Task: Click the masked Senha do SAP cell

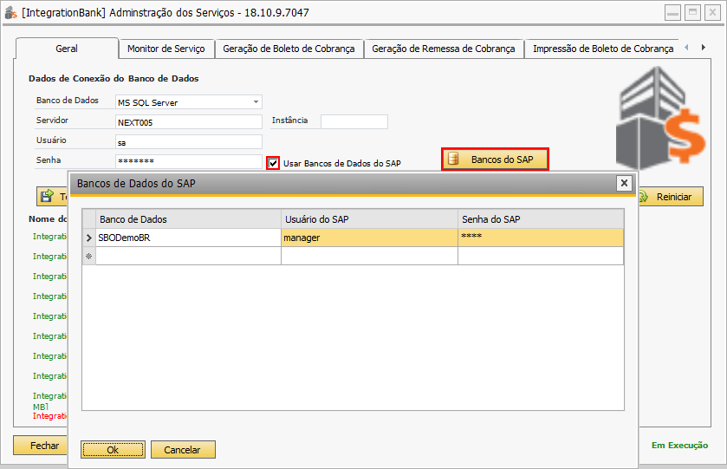Action: 541,238
